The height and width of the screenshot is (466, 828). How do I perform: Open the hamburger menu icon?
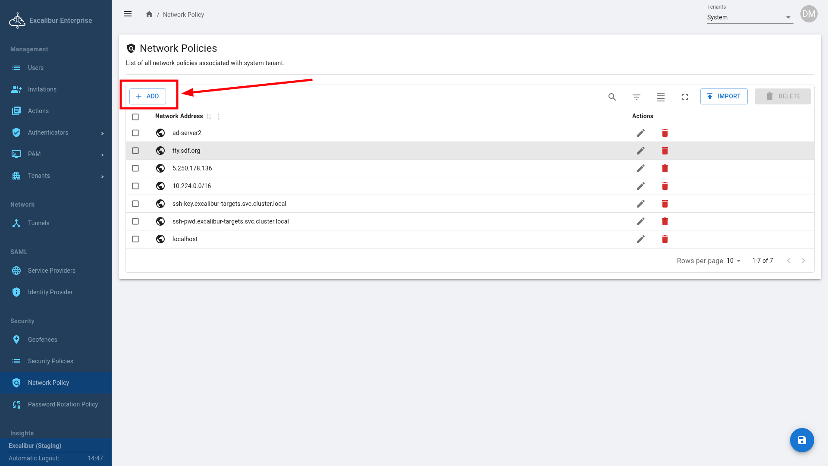tap(128, 14)
